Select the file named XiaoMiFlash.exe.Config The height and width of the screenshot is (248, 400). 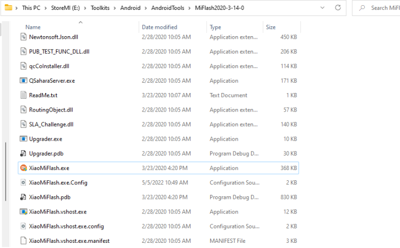[58, 182]
